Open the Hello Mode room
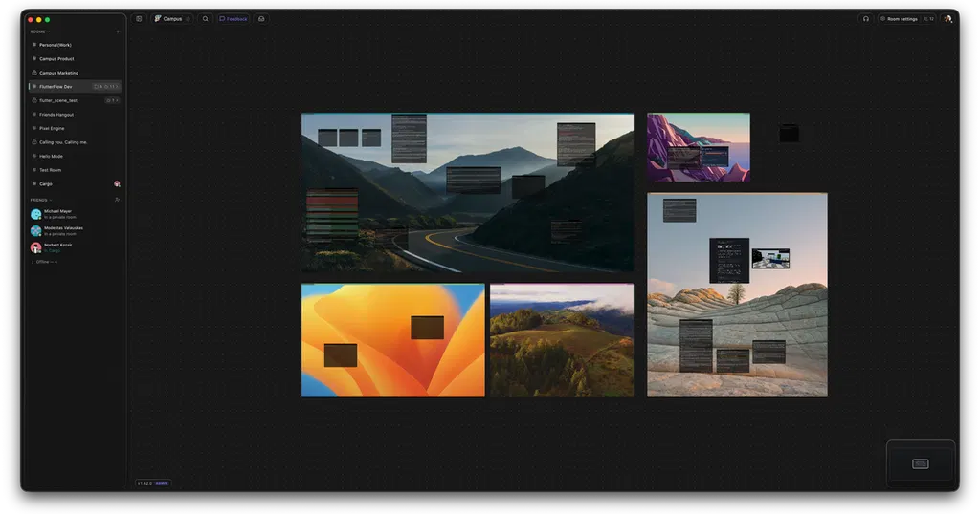The image size is (980, 514). [75, 156]
